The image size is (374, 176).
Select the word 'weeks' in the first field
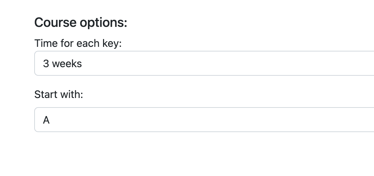(67, 64)
